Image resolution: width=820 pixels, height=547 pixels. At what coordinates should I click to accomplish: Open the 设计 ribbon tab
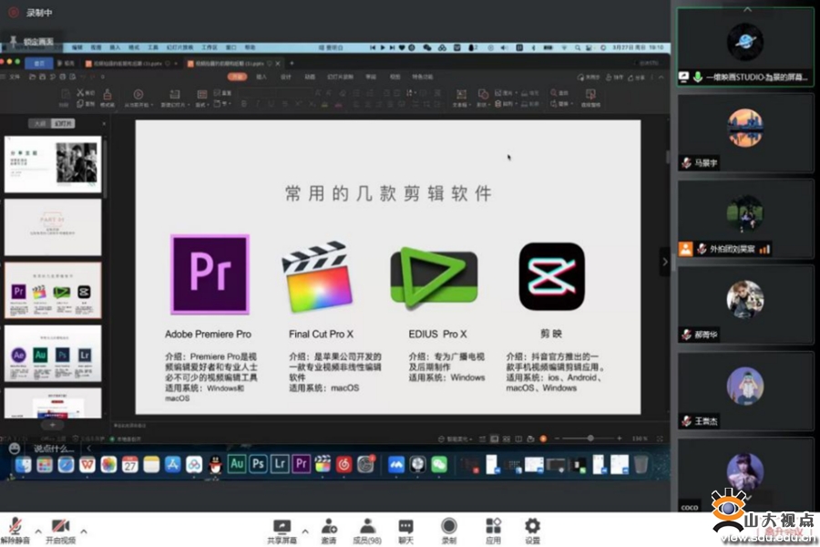point(286,77)
